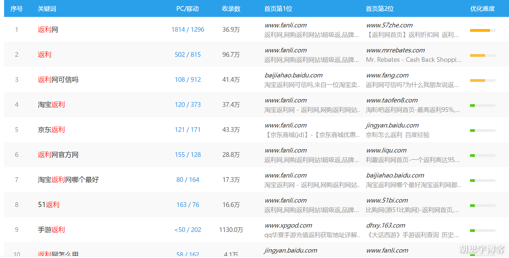Image resolution: width=509 pixels, height=258 pixels.
Task: Click www.xpgod.com in the 手游返利 row
Action: point(288,226)
